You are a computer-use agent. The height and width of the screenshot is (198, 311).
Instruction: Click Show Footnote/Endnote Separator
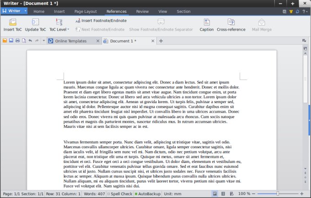click(161, 25)
